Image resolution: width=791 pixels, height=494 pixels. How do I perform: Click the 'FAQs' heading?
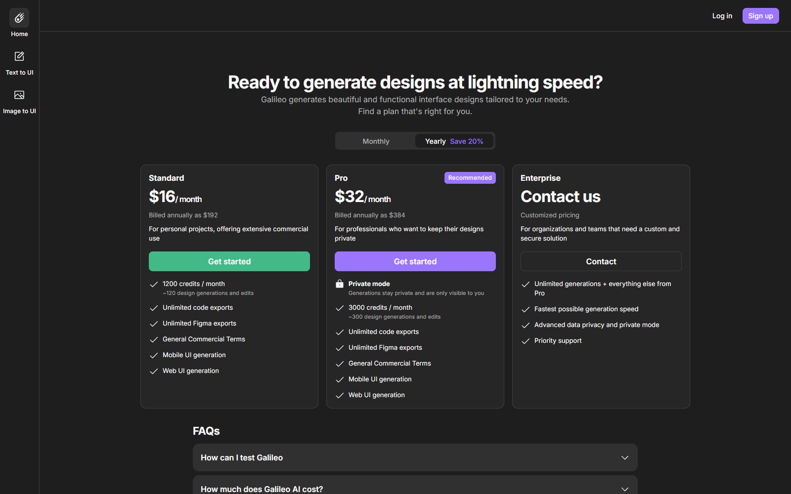tap(206, 431)
